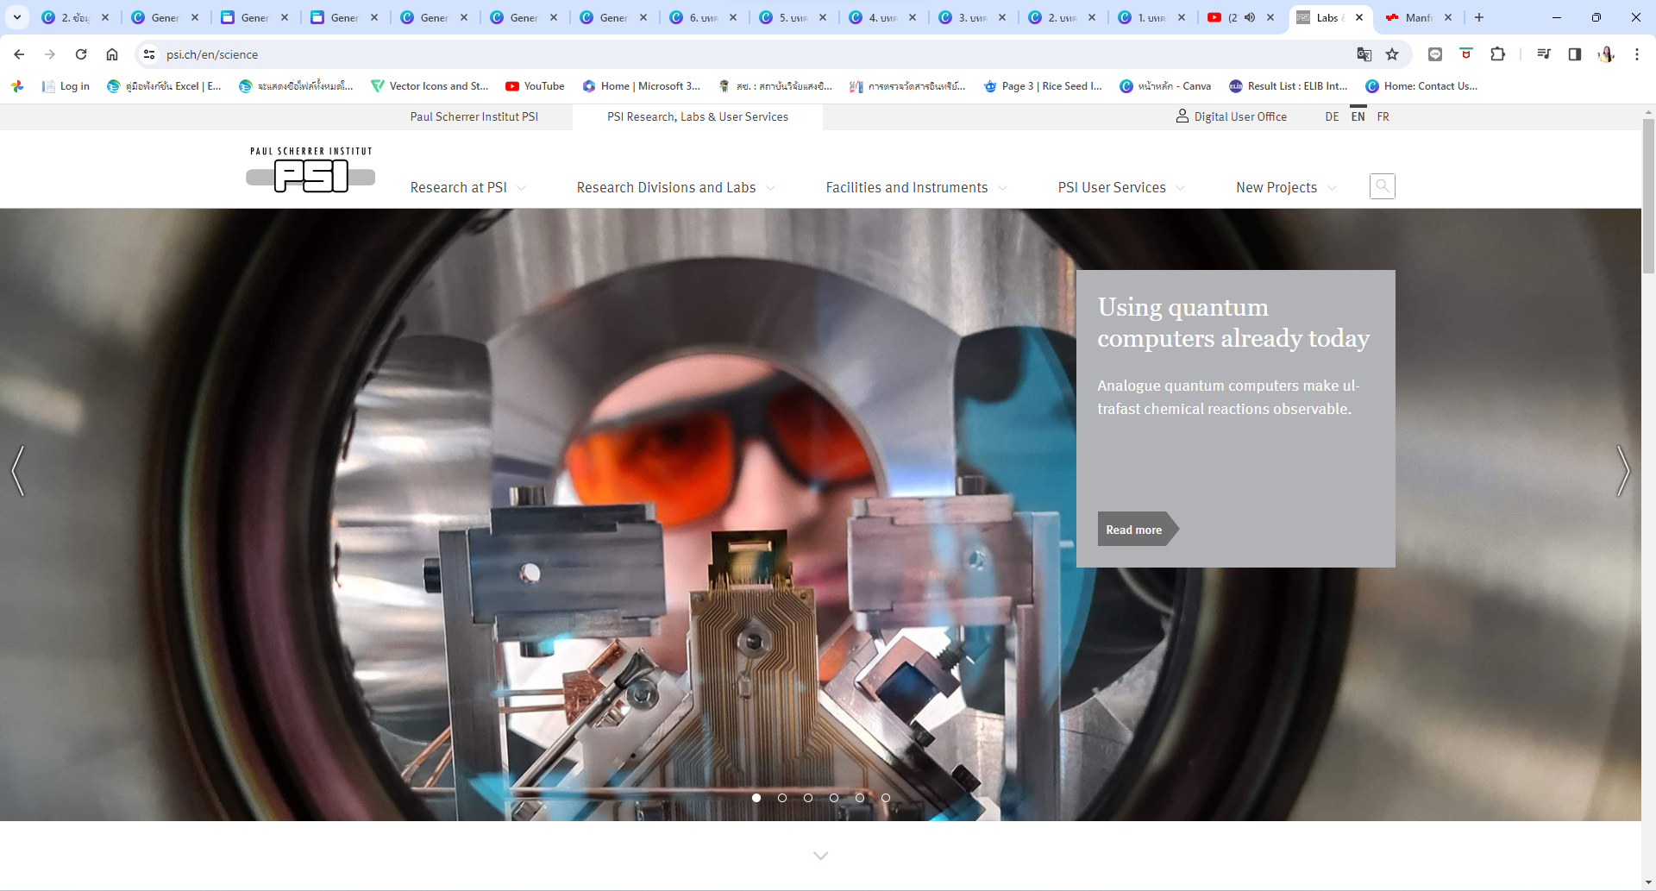Expand the New Projects menu
Screen dimensions: 1656x891
(1286, 187)
